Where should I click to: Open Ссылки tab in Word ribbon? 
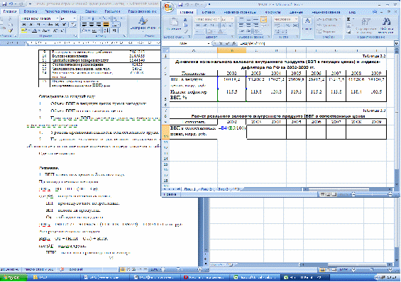pos(91,11)
